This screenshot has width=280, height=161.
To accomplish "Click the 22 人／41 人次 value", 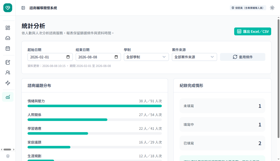I will [150, 128].
